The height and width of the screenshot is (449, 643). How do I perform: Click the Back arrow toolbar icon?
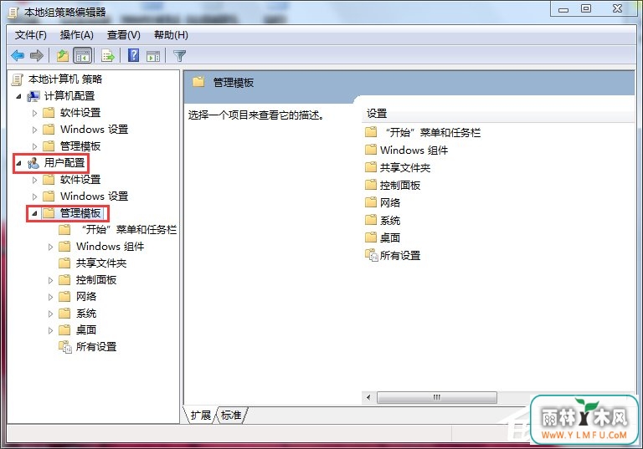click(x=18, y=55)
